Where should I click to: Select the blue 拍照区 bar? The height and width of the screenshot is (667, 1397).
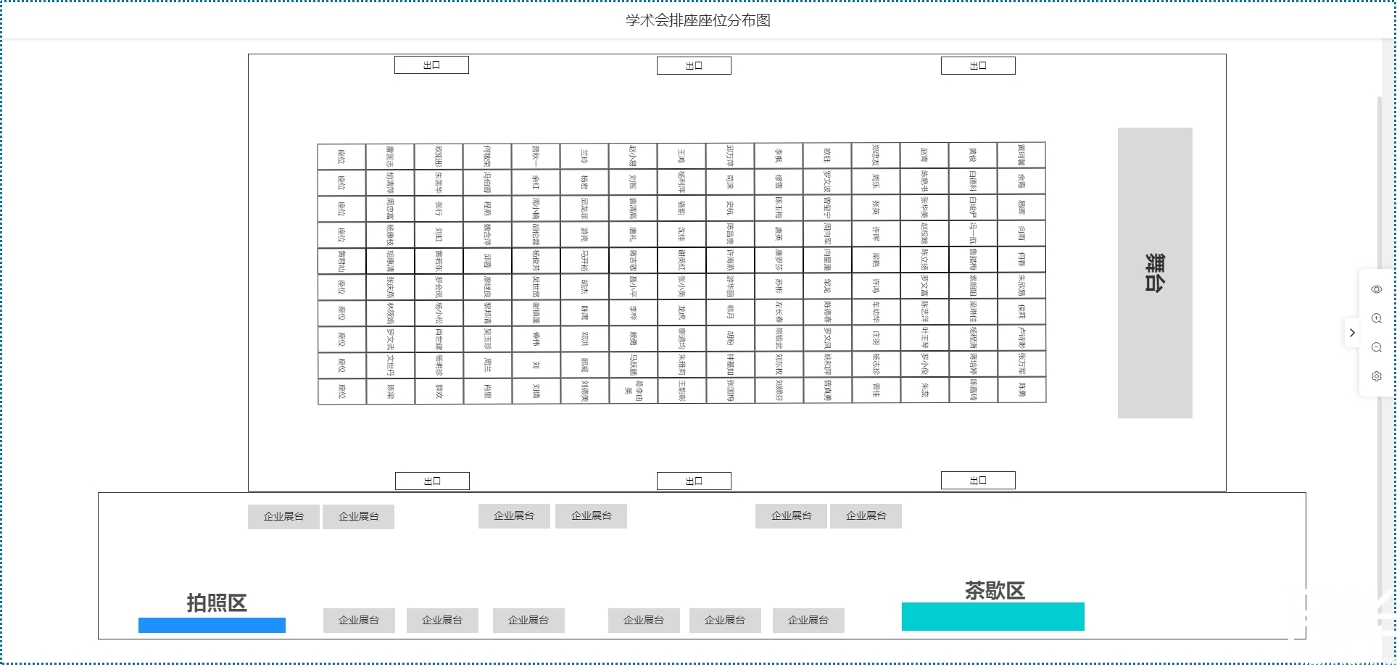[212, 625]
